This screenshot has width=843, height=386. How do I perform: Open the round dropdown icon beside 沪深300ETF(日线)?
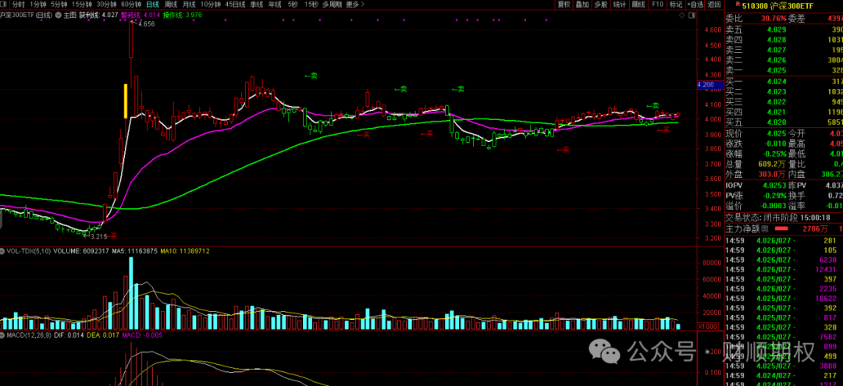point(58,15)
